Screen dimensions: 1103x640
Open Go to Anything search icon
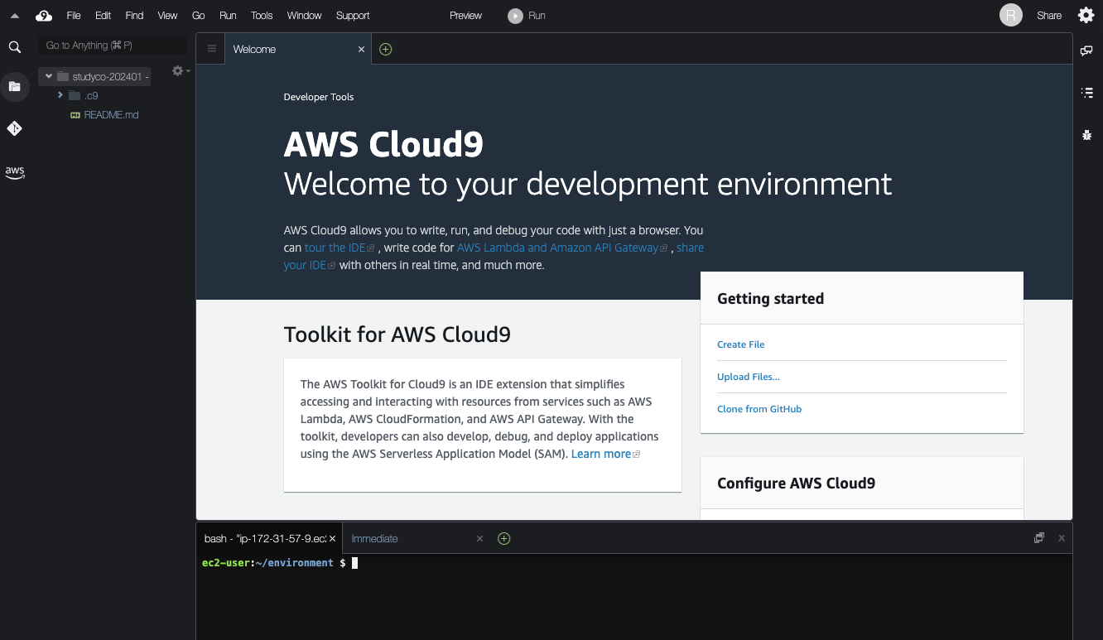click(x=14, y=47)
